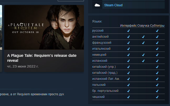Click the review text mentioning Requiem
Image resolution: width=170 pixels, height=106 pixels.
[x=32, y=94]
